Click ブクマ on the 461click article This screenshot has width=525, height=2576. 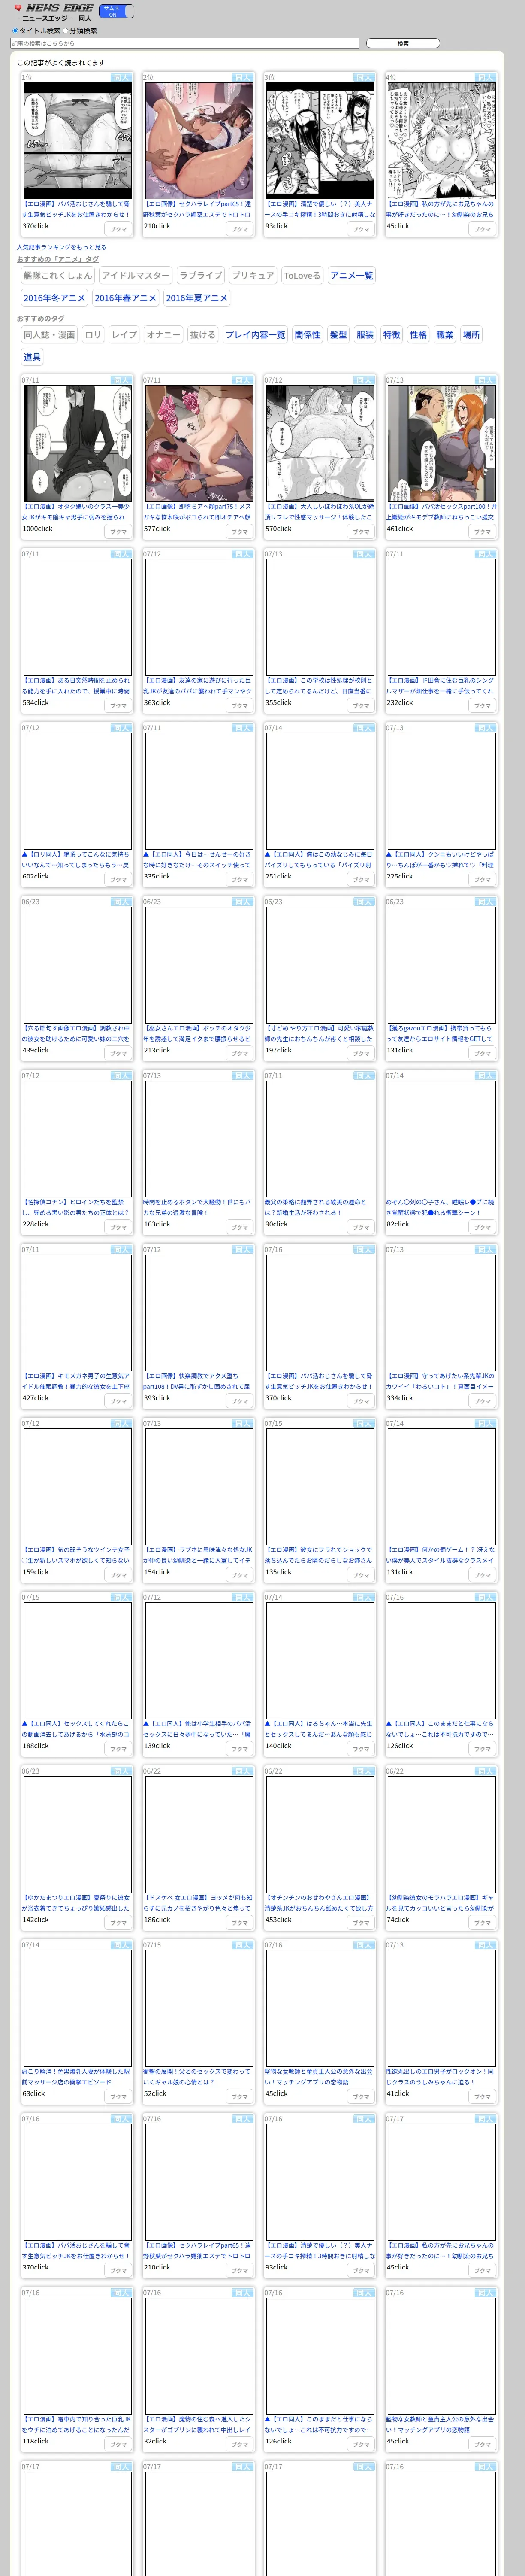483,532
